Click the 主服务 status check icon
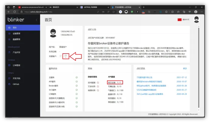The width and height of the screenshot is (210, 123). pos(77,77)
